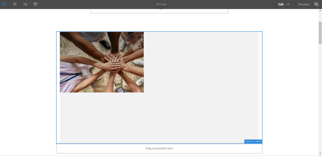The image size is (322, 156).
Task: Switch to Preview mode
Action: [303, 4]
